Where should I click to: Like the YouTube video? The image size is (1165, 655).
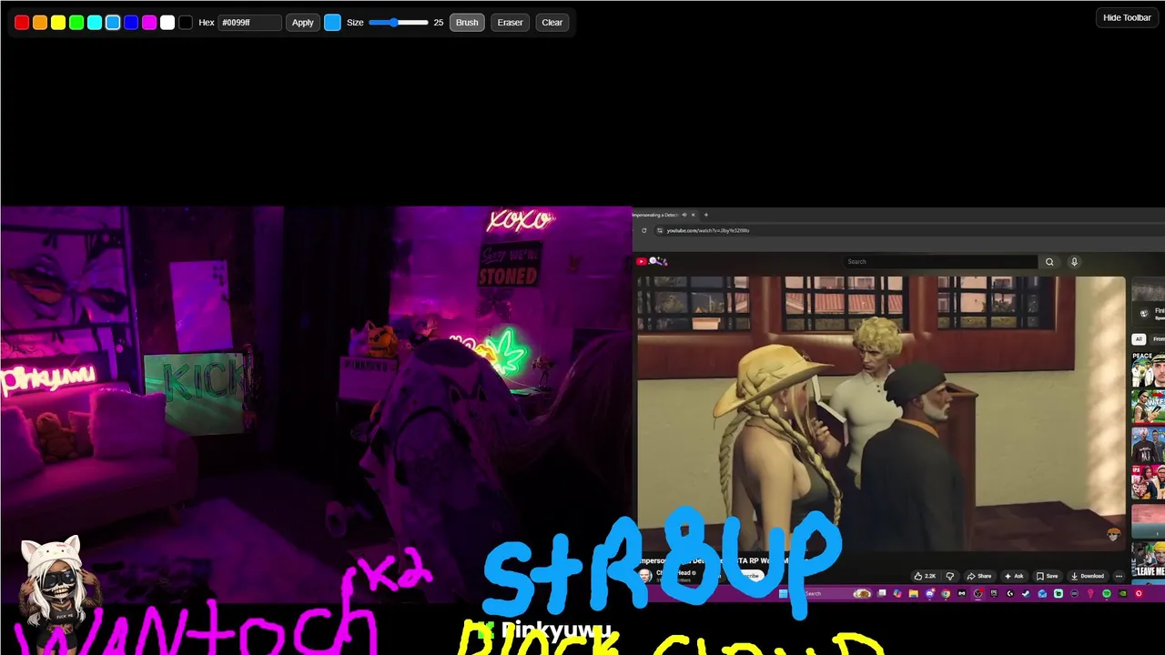[x=926, y=576]
